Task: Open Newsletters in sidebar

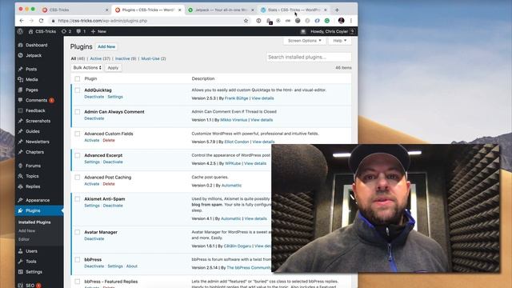Action: coord(38,142)
